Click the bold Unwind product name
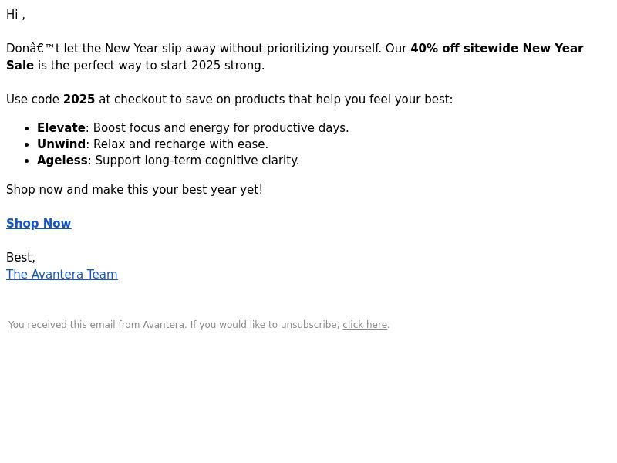Screen dimensions: 617x463 tap(61, 144)
